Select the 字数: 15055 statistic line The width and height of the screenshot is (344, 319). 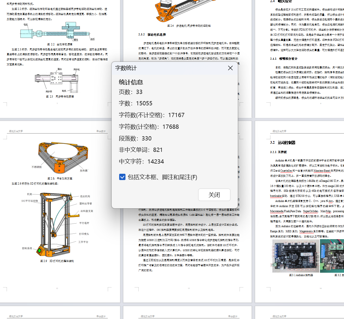(135, 103)
